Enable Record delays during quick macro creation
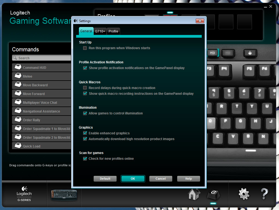The height and width of the screenshot is (210, 279). [x=85, y=88]
